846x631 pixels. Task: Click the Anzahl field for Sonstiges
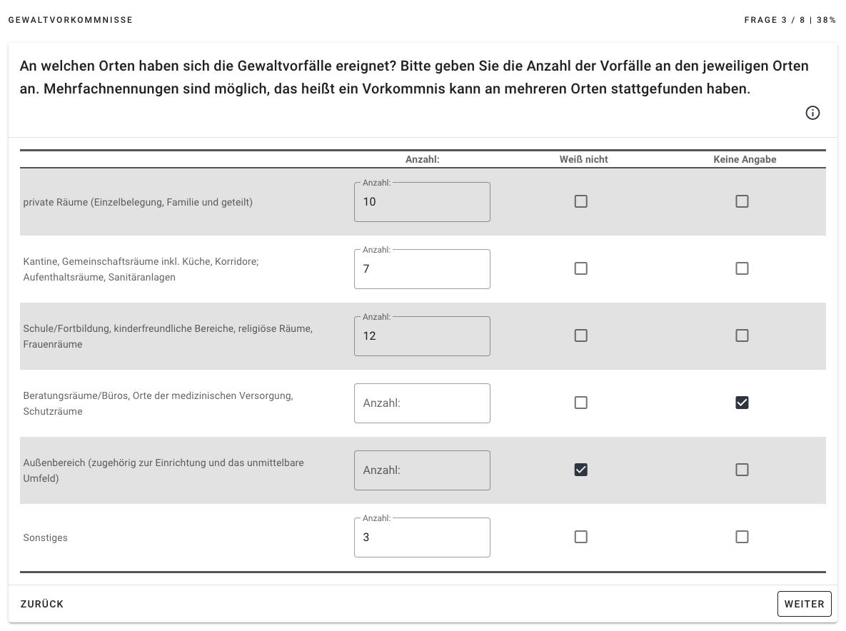point(422,537)
